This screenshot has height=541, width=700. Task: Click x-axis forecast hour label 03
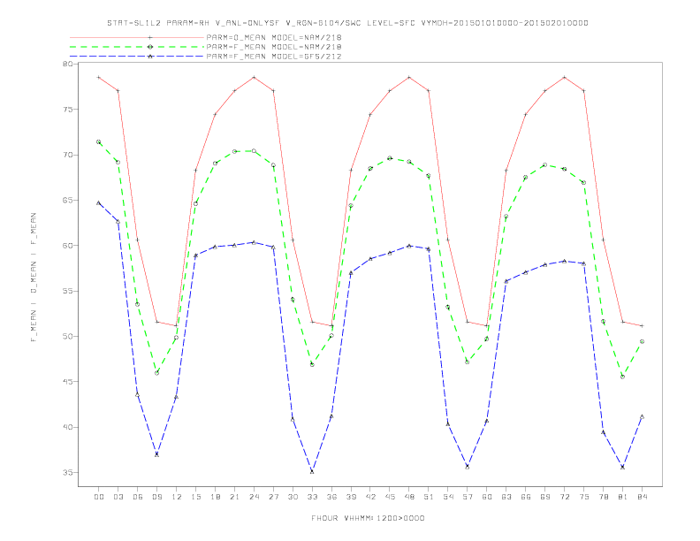(x=118, y=497)
